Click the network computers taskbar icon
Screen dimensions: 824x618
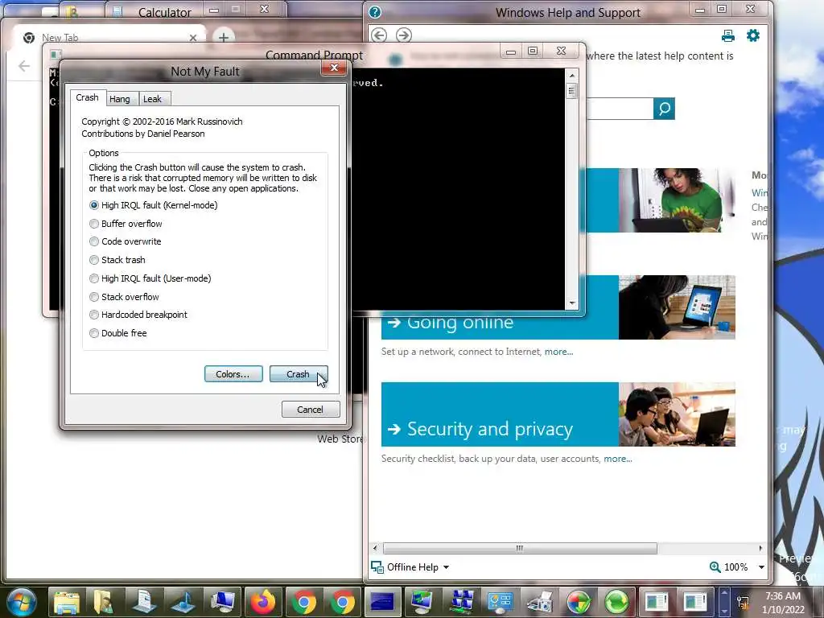(461, 602)
